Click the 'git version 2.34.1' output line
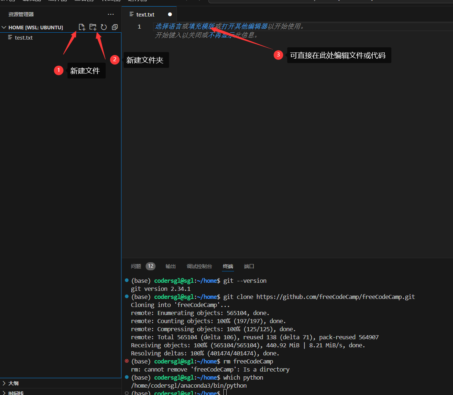Screen dimensions: 453x395 (161, 289)
